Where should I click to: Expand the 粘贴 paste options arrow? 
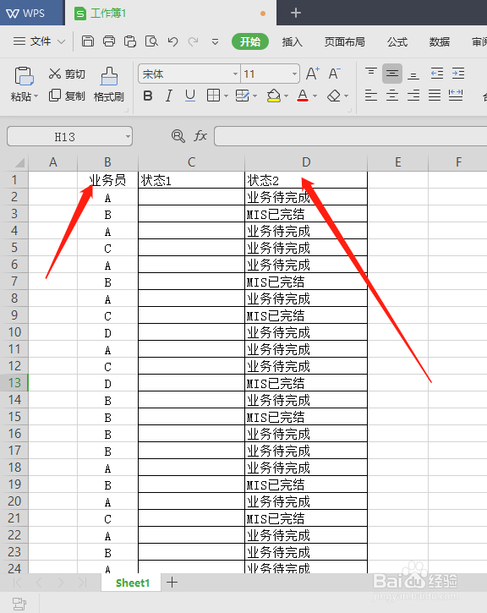pyautogui.click(x=36, y=96)
